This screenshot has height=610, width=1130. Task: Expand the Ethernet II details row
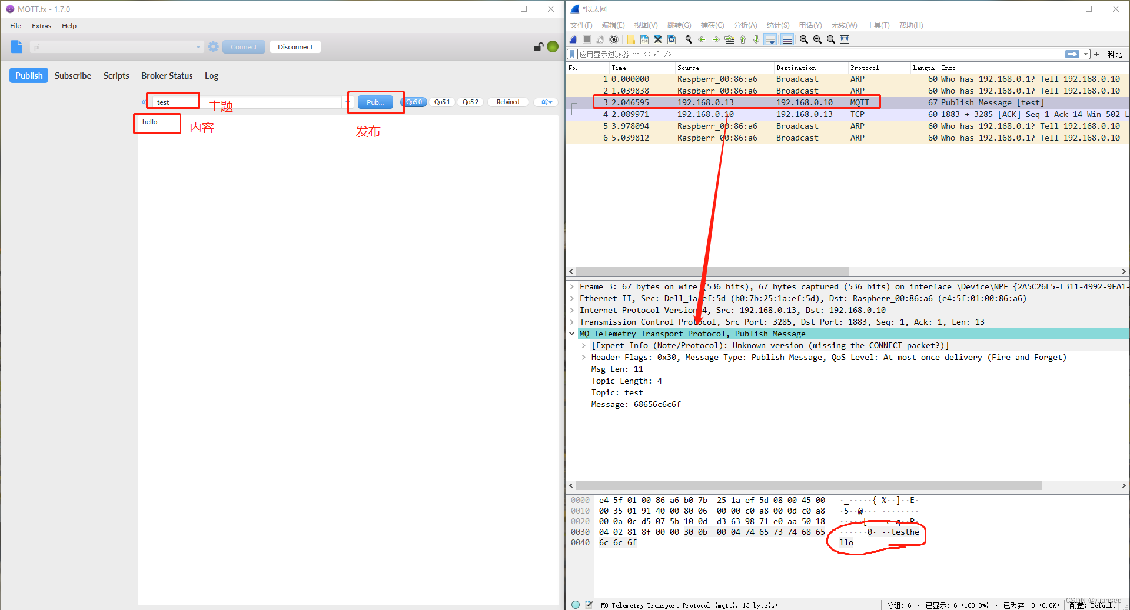point(571,298)
